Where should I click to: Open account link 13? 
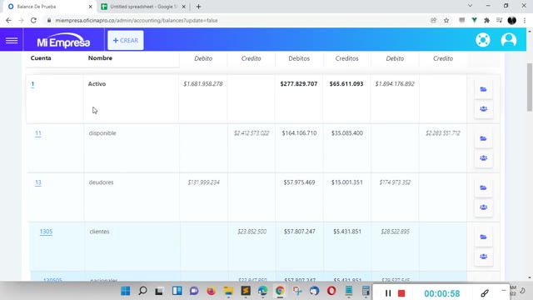pyautogui.click(x=38, y=182)
